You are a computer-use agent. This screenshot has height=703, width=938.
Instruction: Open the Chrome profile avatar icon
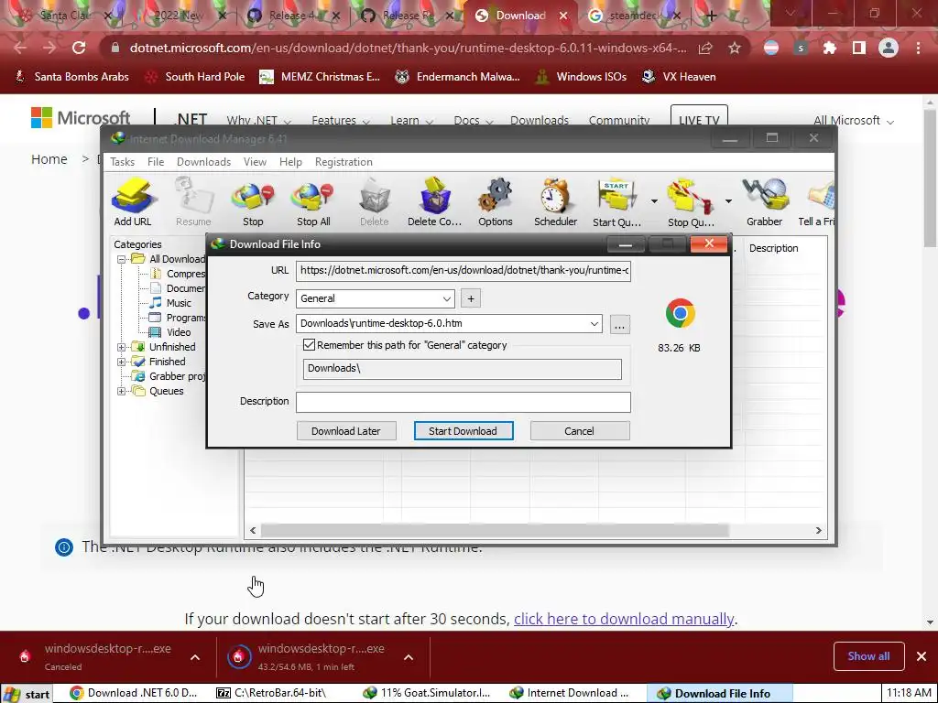(x=889, y=48)
